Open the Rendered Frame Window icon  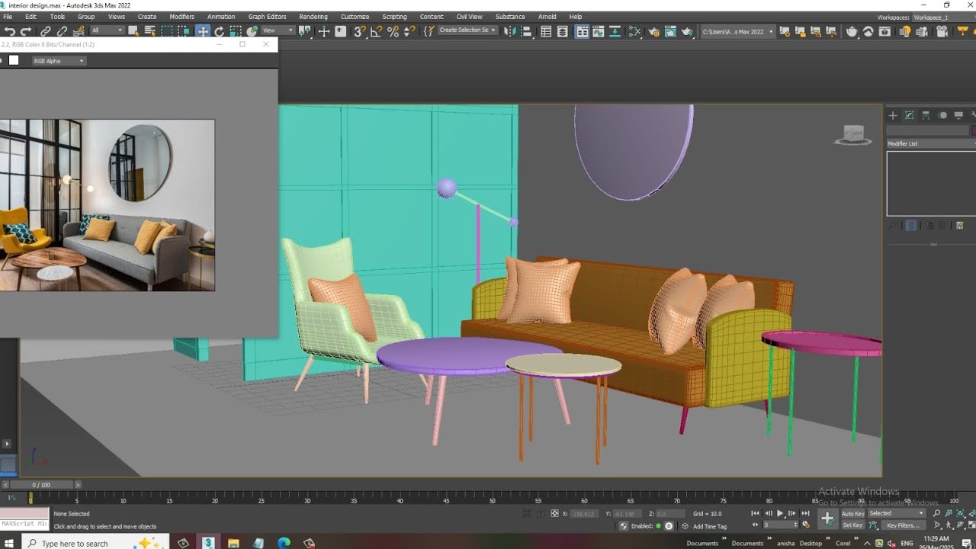pyautogui.click(x=669, y=31)
